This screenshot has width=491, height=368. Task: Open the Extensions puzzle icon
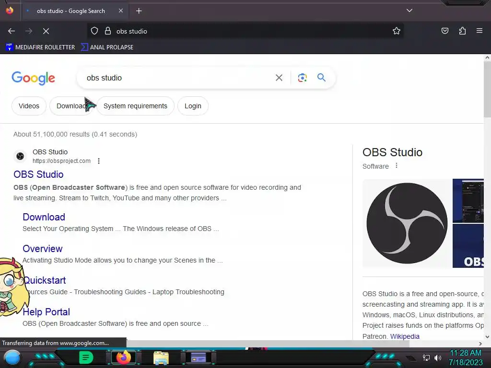pos(462,31)
